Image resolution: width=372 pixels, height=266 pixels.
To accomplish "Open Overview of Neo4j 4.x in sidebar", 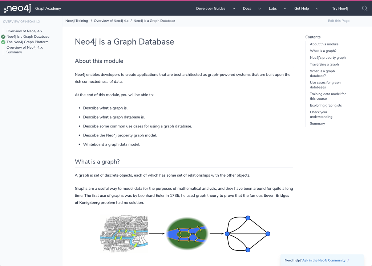I will coord(24,31).
